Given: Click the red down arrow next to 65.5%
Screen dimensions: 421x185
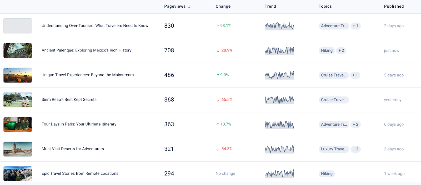Looking at the screenshot, I should click(x=218, y=100).
